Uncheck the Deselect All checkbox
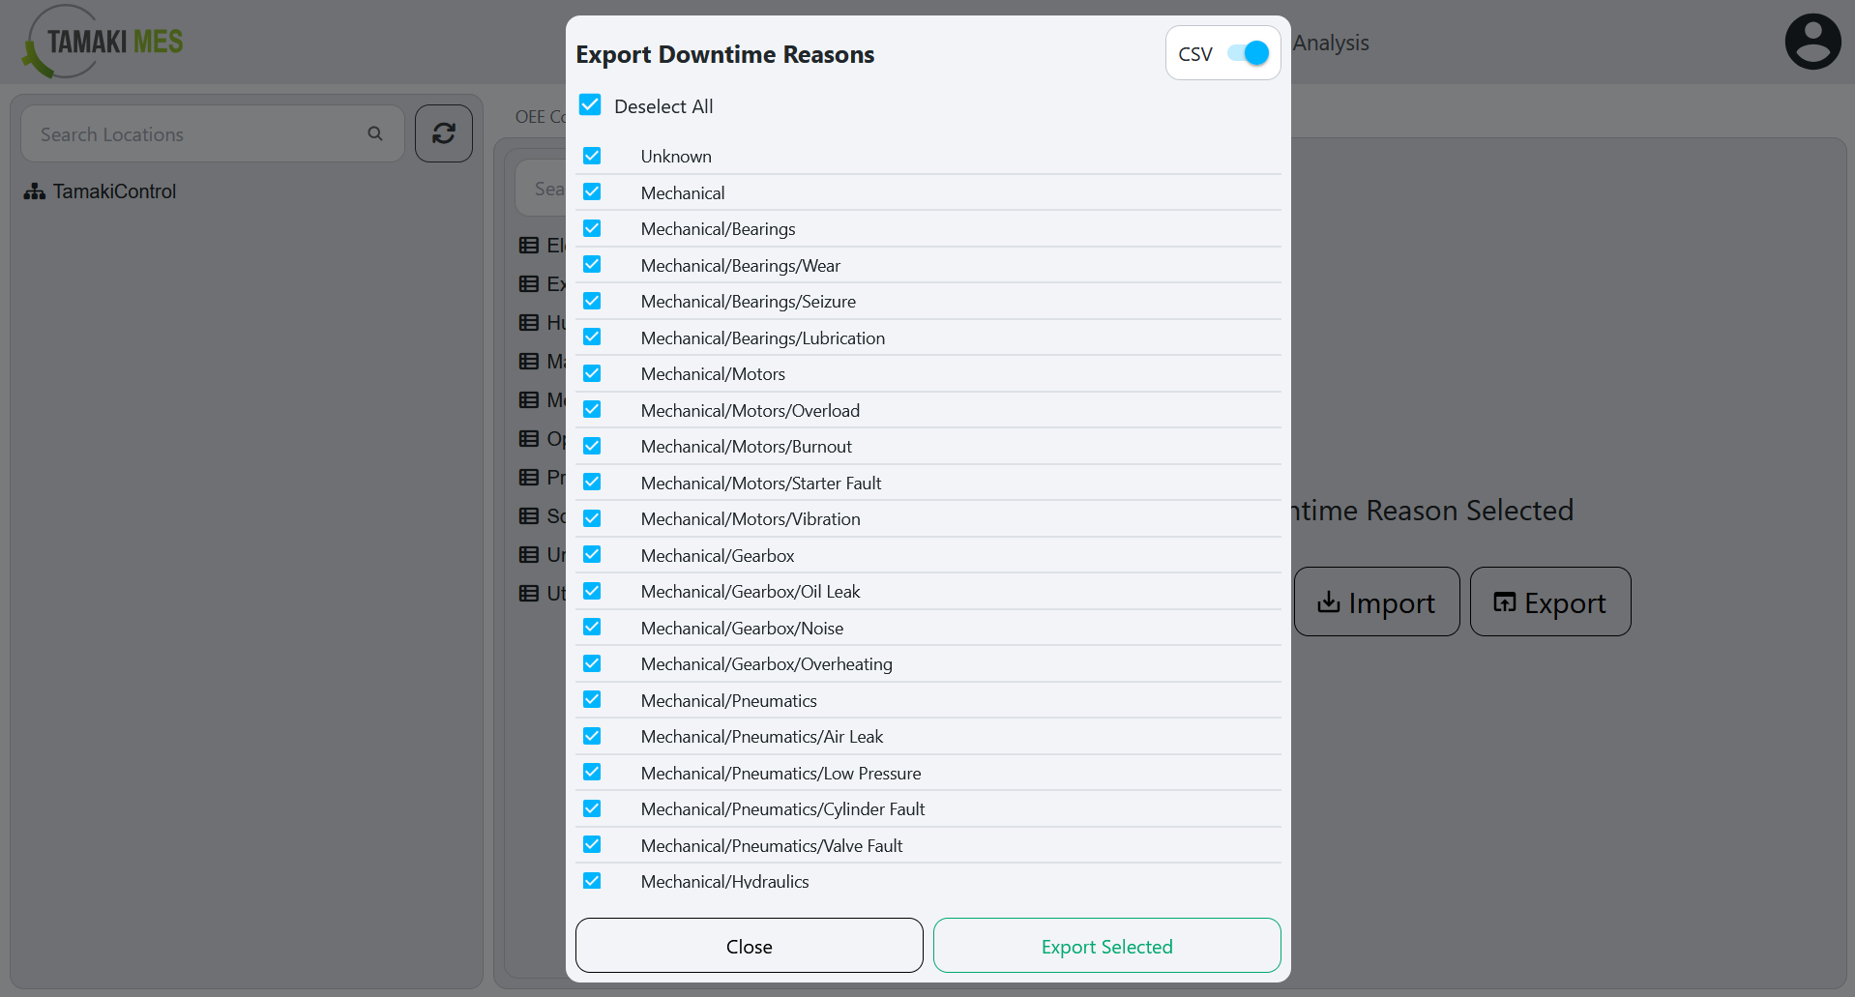The height and width of the screenshot is (997, 1855). coord(590,104)
